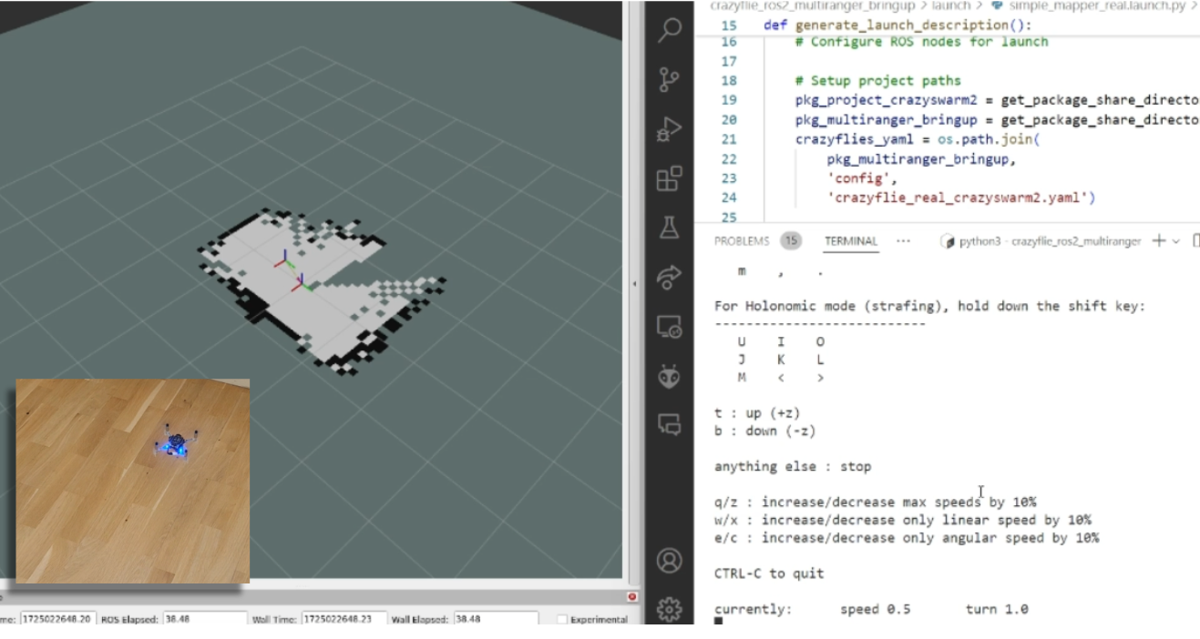Click the 'config' string in code
1200x639 pixels.
tap(858, 178)
